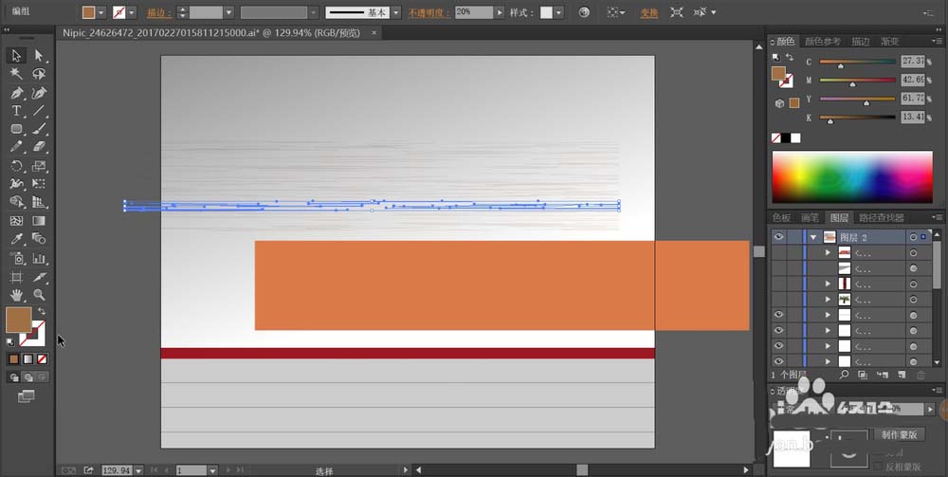Screen dimensions: 948x477
Task: Select the Selection (black arrow) tool
Action: point(16,56)
